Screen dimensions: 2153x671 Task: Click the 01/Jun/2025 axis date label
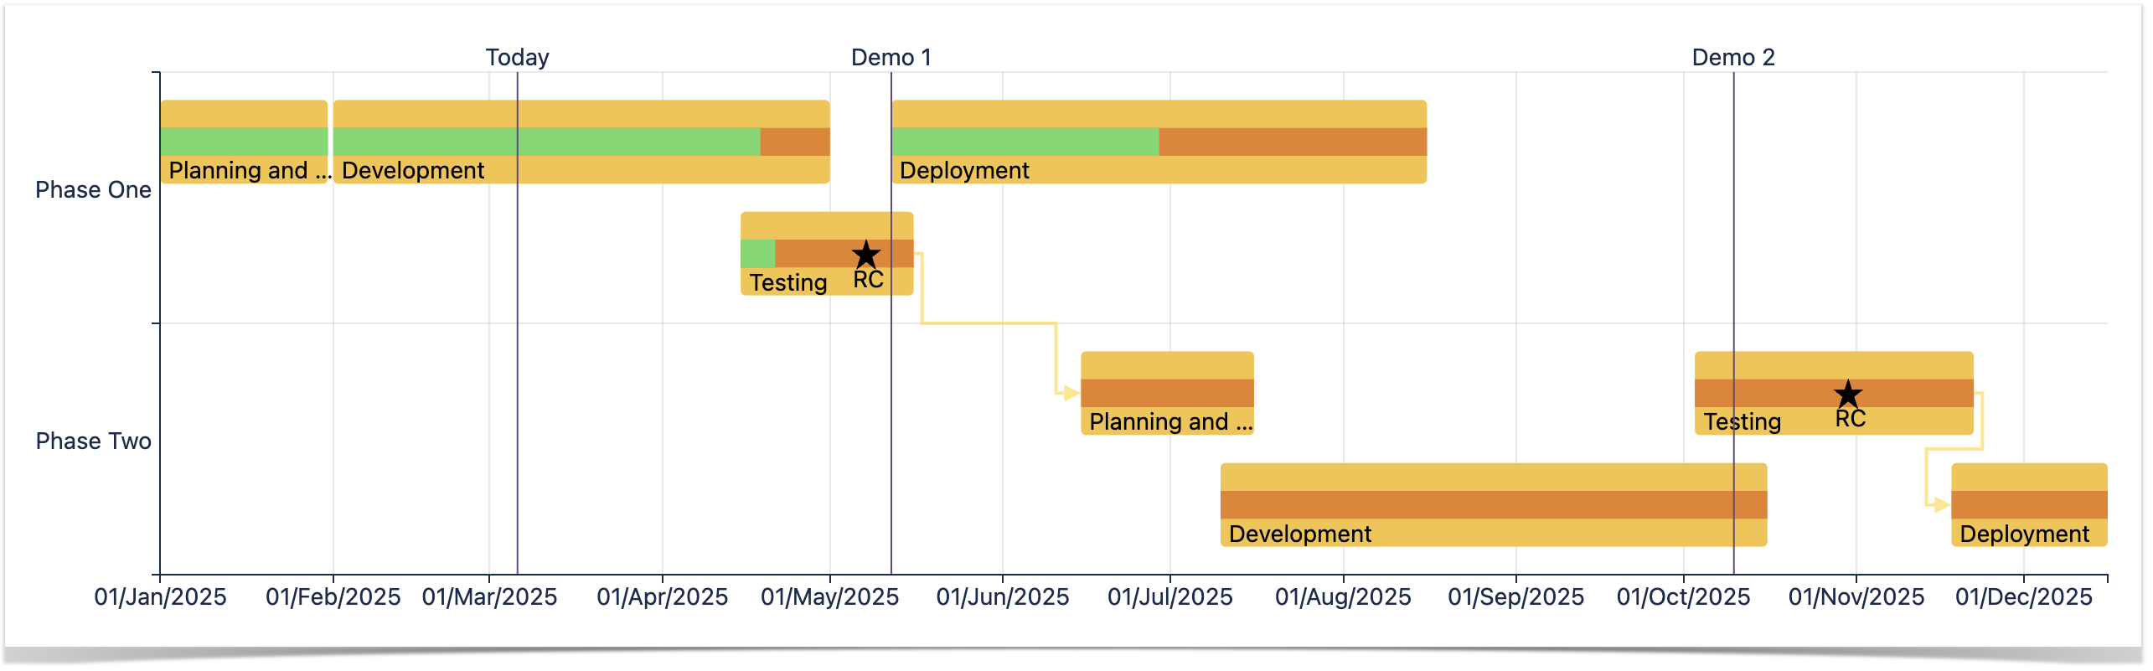click(x=1002, y=597)
